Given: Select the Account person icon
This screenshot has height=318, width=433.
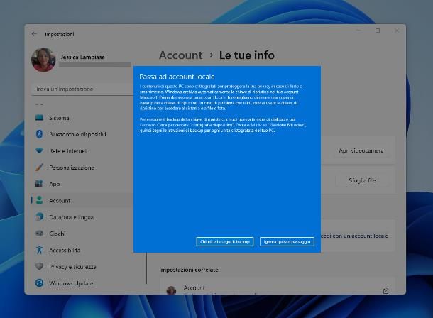Looking at the screenshot, I should click(x=39, y=200).
